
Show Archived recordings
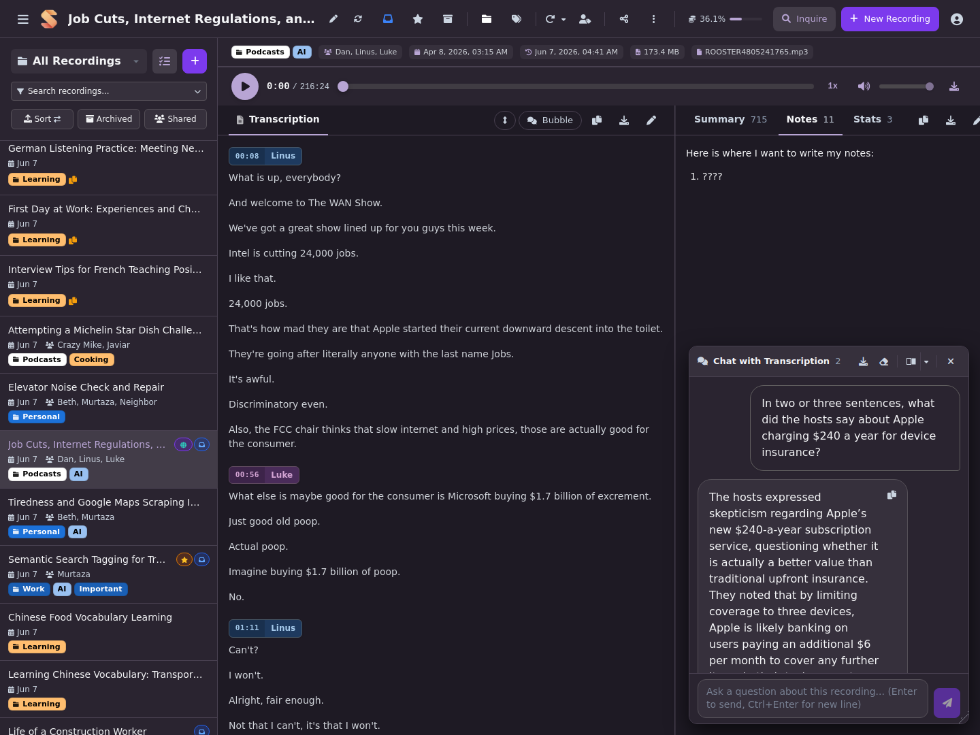109,119
